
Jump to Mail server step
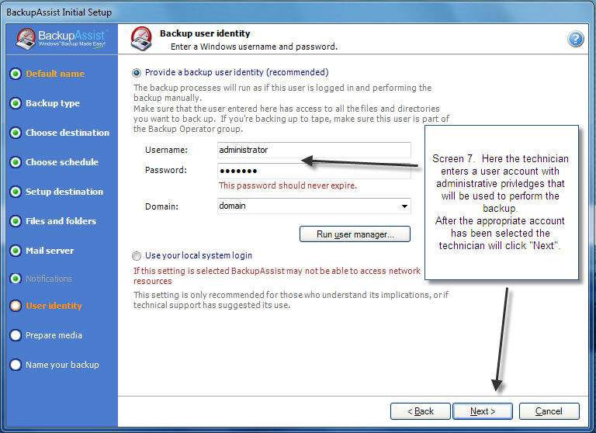50,251
